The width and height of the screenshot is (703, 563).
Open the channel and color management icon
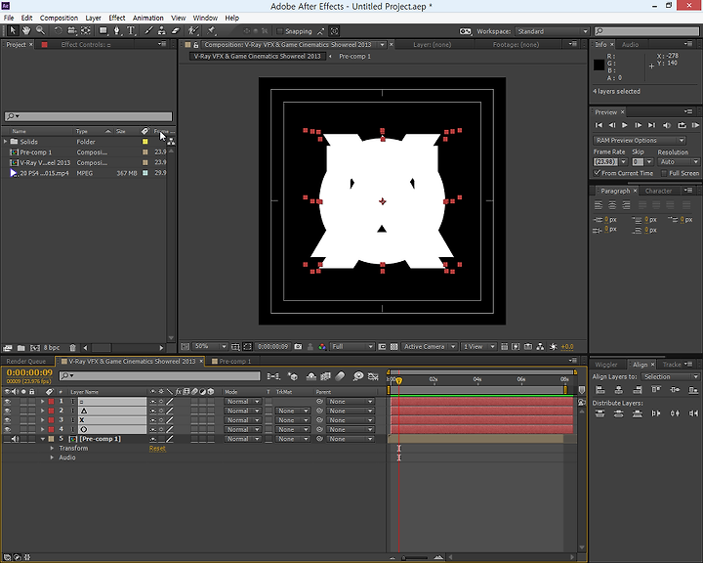[322, 347]
